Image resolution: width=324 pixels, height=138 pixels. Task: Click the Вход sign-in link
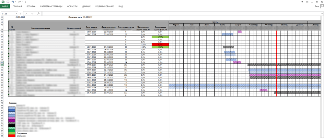(x=317, y=6)
